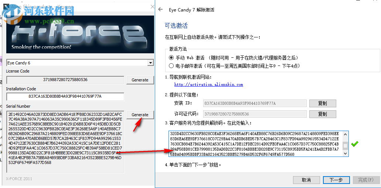Image resolution: width=381 pixels, height=188 pixels.
Task: Click the keygen window's title bar icon
Action: [x=5, y=7]
